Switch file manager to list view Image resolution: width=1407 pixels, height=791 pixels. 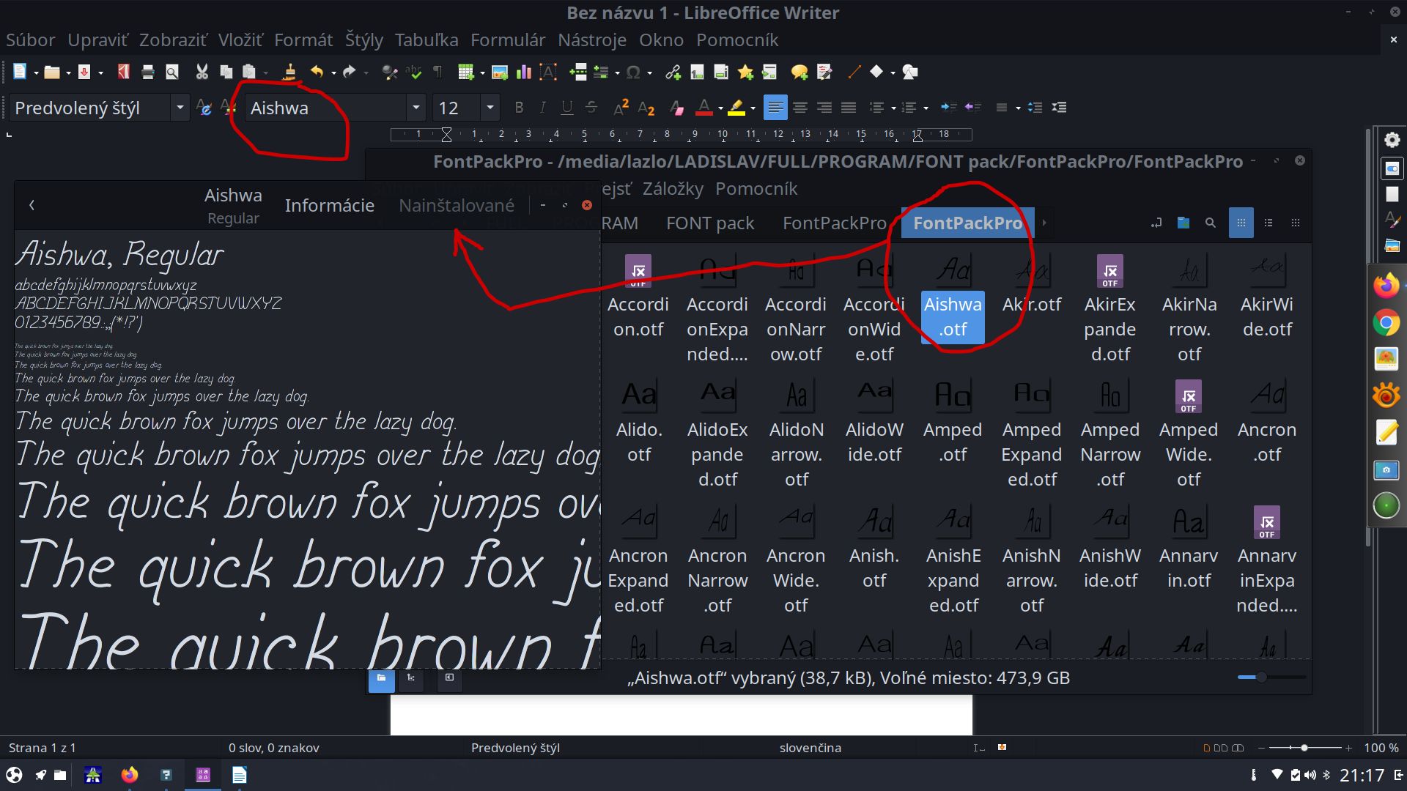(1268, 223)
